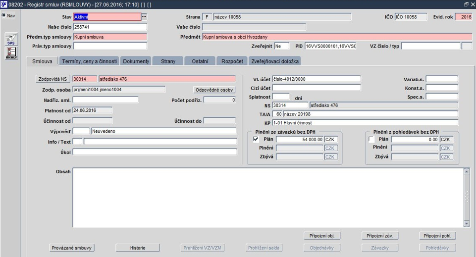The image size is (476, 257).
Task: Click the Plán amount 54 000.00 field
Action: click(x=300, y=139)
